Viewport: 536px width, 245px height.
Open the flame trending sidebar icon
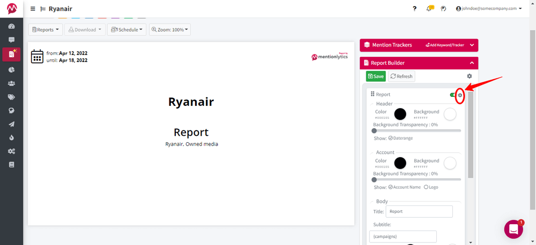click(x=12, y=138)
